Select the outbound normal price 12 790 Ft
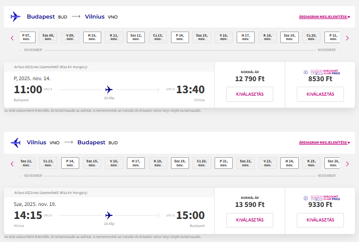This screenshot has width=359, height=242. (250, 94)
